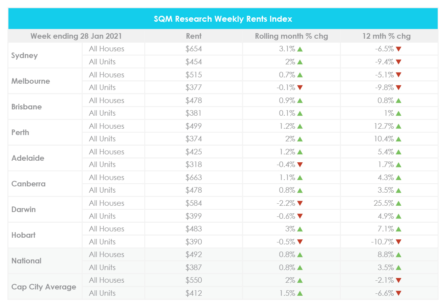This screenshot has width=446, height=308.
Task: Click the 'Rent' column header
Action: coord(194,36)
